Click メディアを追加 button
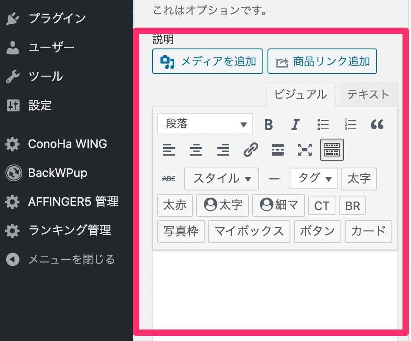 (x=208, y=61)
